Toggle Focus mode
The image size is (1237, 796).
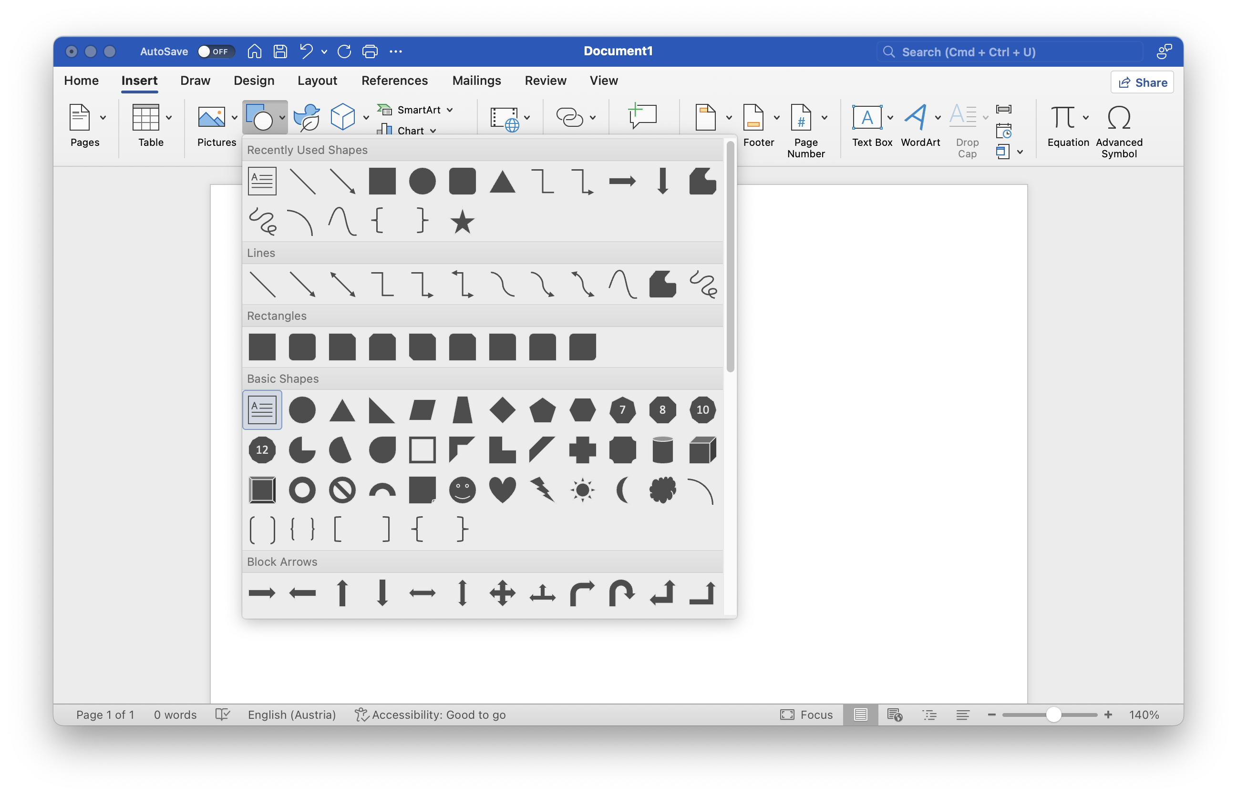point(806,714)
